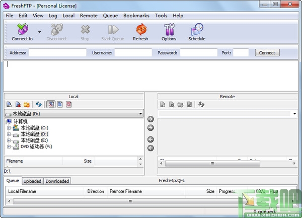The height and width of the screenshot is (218, 302).
Task: Click the Size column header in Local
Action: [78, 161]
